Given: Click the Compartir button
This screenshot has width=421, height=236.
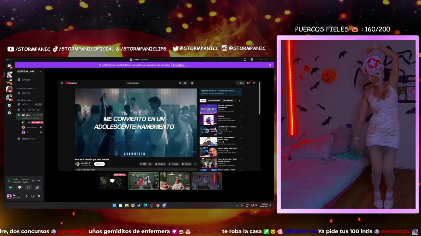Looking at the screenshot, I should pos(160,164).
